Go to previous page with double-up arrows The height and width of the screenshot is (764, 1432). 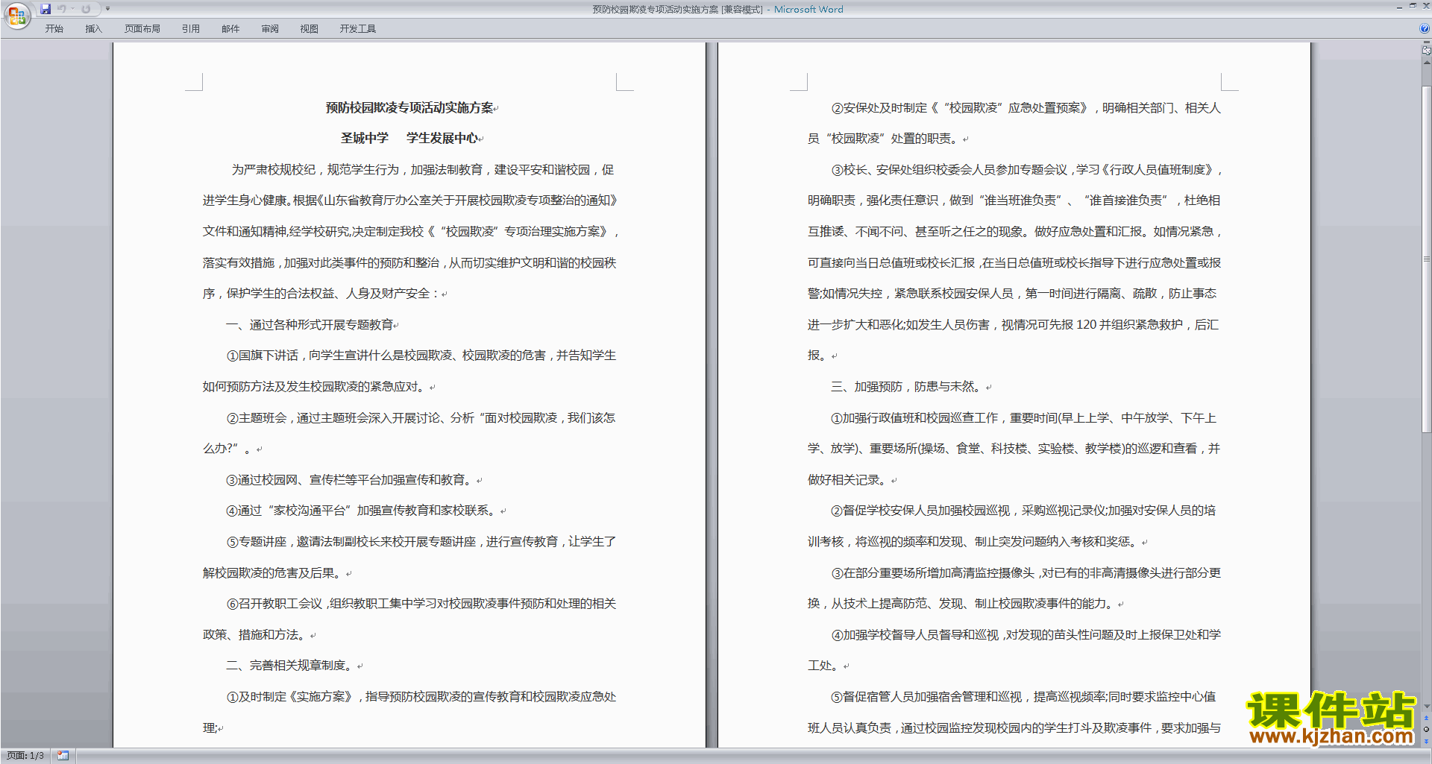[x=1426, y=719]
